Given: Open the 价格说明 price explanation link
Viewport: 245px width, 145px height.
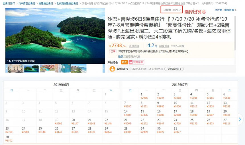Looking at the screenshot, I should (134, 46).
